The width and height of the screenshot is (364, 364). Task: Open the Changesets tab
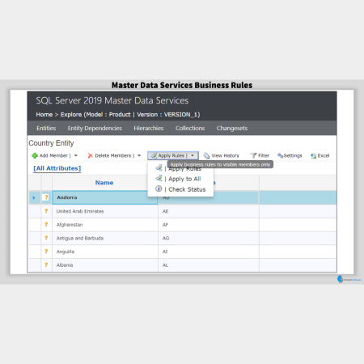tap(232, 128)
